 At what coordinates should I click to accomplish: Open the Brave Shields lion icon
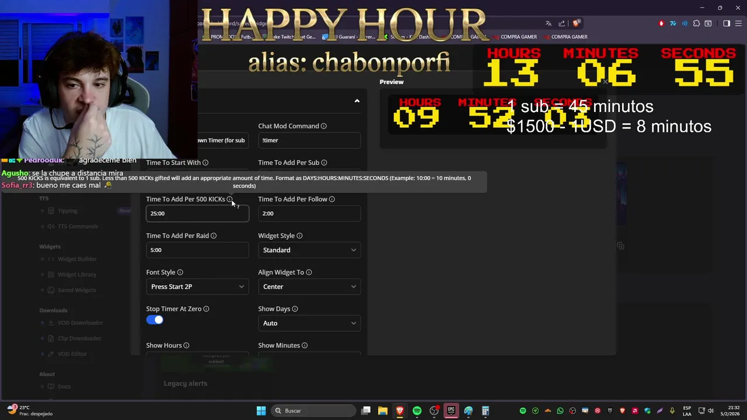pos(576,23)
